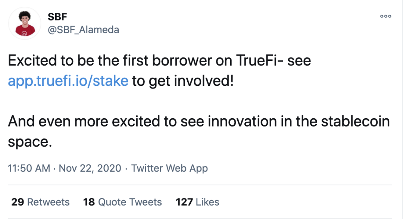Image resolution: width=403 pixels, height=219 pixels.
Task: Click the tweet's first sentence about TrueFi
Action: pos(159,71)
